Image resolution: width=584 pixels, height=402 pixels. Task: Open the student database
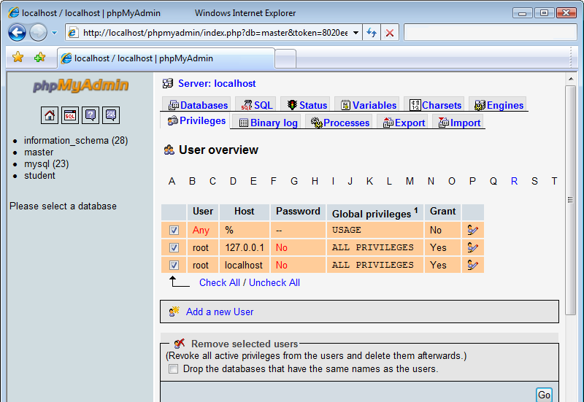point(39,175)
